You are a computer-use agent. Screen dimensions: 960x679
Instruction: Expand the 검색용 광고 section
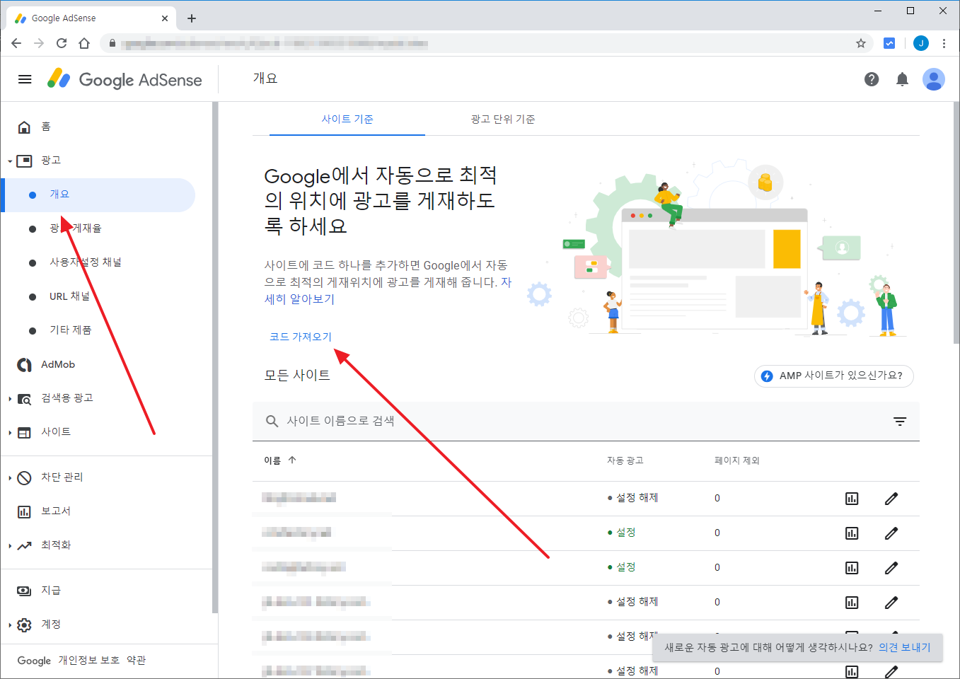pos(10,399)
